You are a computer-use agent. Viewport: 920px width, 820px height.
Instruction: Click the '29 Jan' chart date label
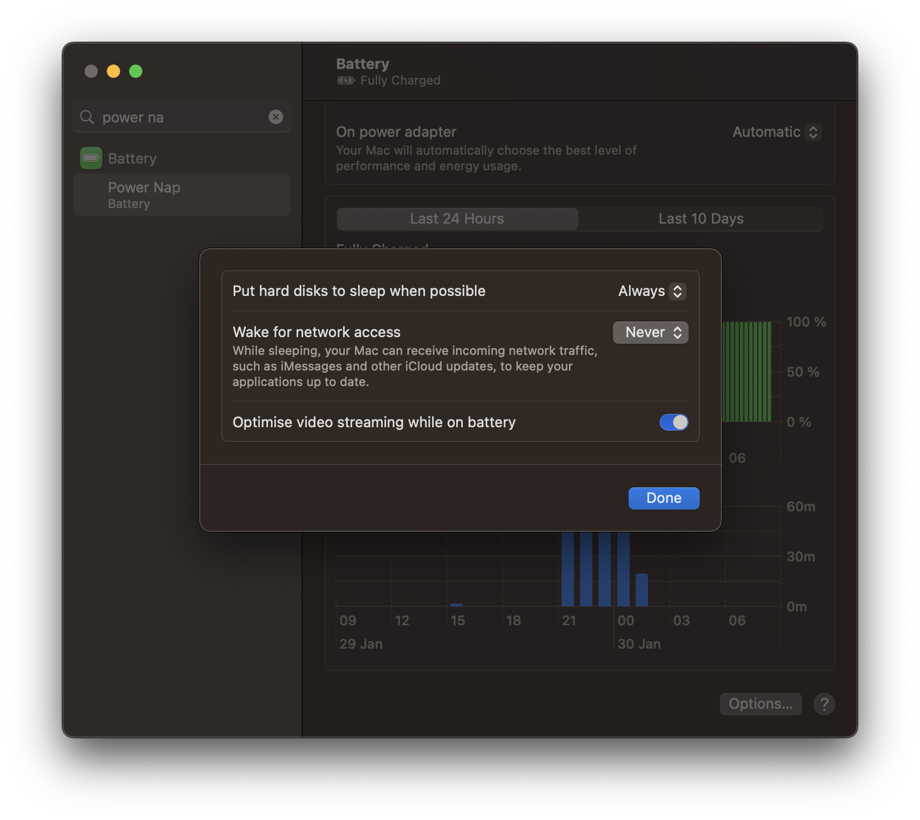coord(361,644)
